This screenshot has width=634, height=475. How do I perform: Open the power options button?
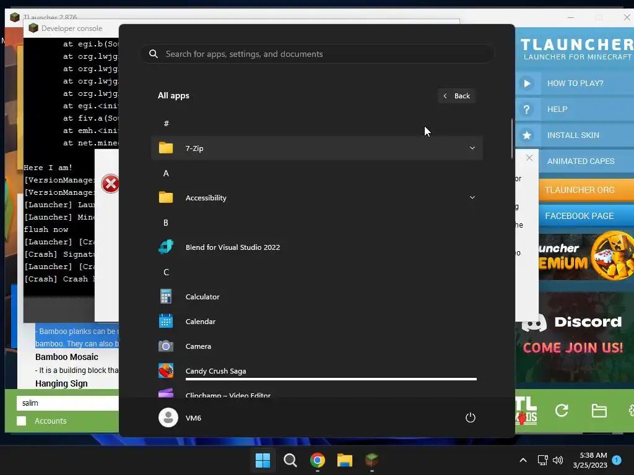coord(471,417)
